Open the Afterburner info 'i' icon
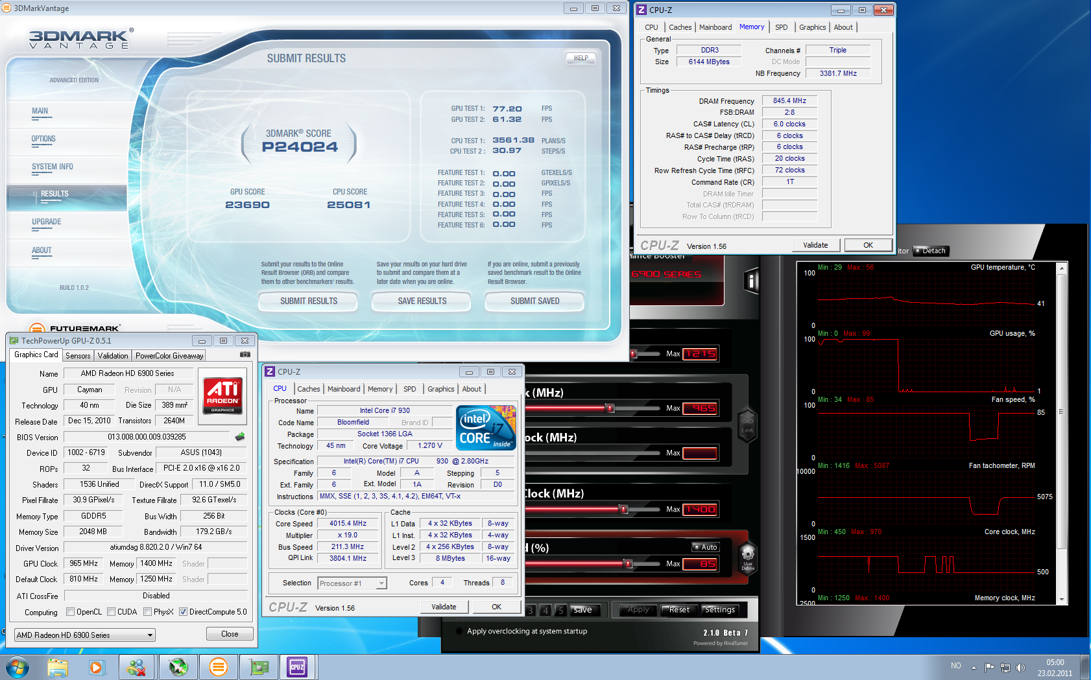Image resolution: width=1091 pixels, height=680 pixels. (x=751, y=281)
